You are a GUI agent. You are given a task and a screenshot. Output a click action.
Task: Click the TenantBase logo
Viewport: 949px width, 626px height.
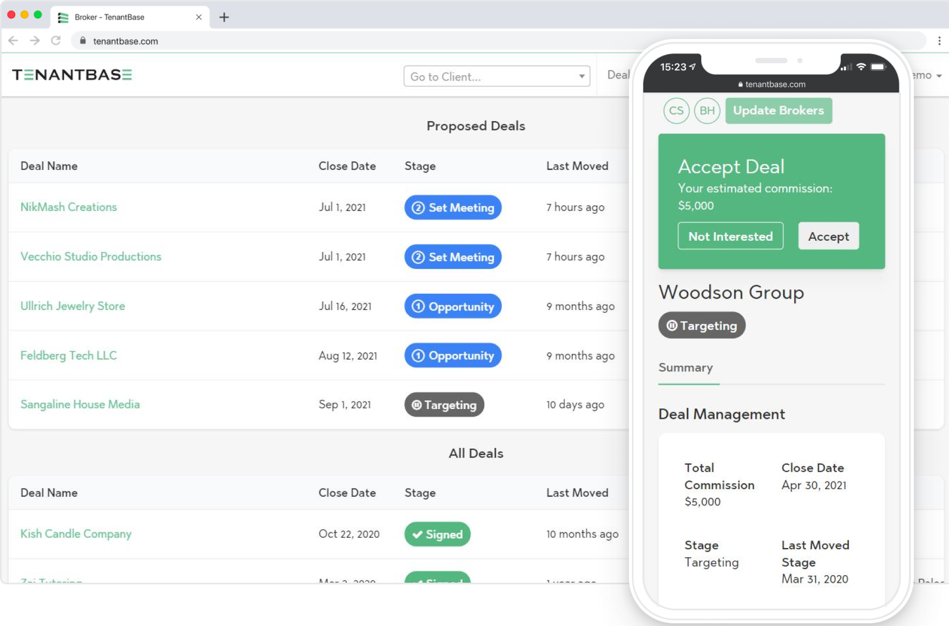[72, 75]
